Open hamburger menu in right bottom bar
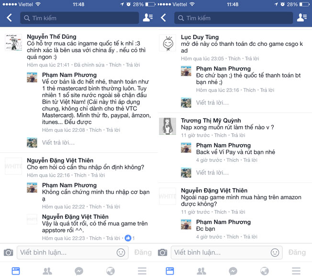Viewport: 312px width, 276px height. [x=296, y=271]
